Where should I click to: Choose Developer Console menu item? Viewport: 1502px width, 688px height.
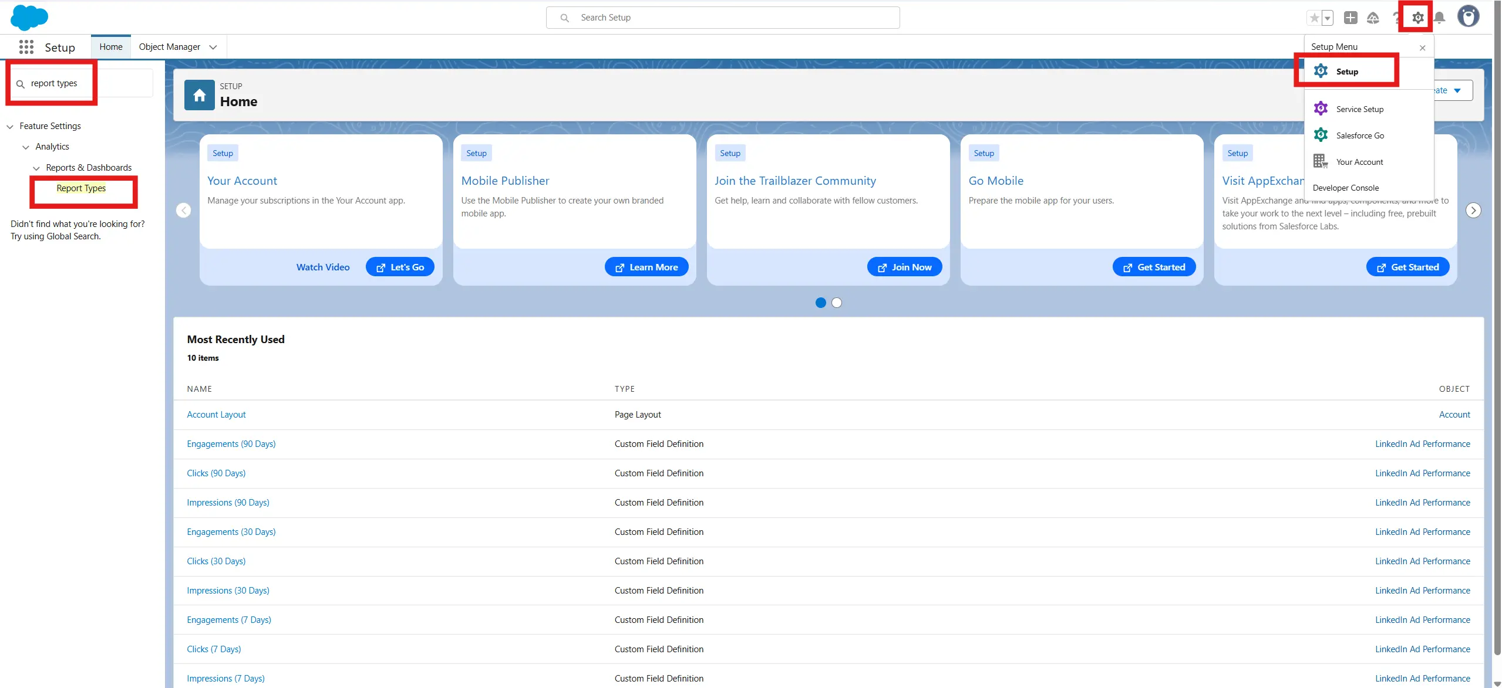(x=1345, y=188)
